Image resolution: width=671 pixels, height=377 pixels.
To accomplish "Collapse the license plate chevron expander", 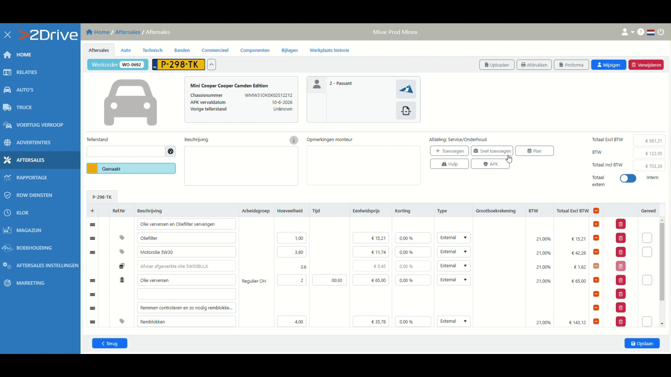I will pyautogui.click(x=211, y=65).
